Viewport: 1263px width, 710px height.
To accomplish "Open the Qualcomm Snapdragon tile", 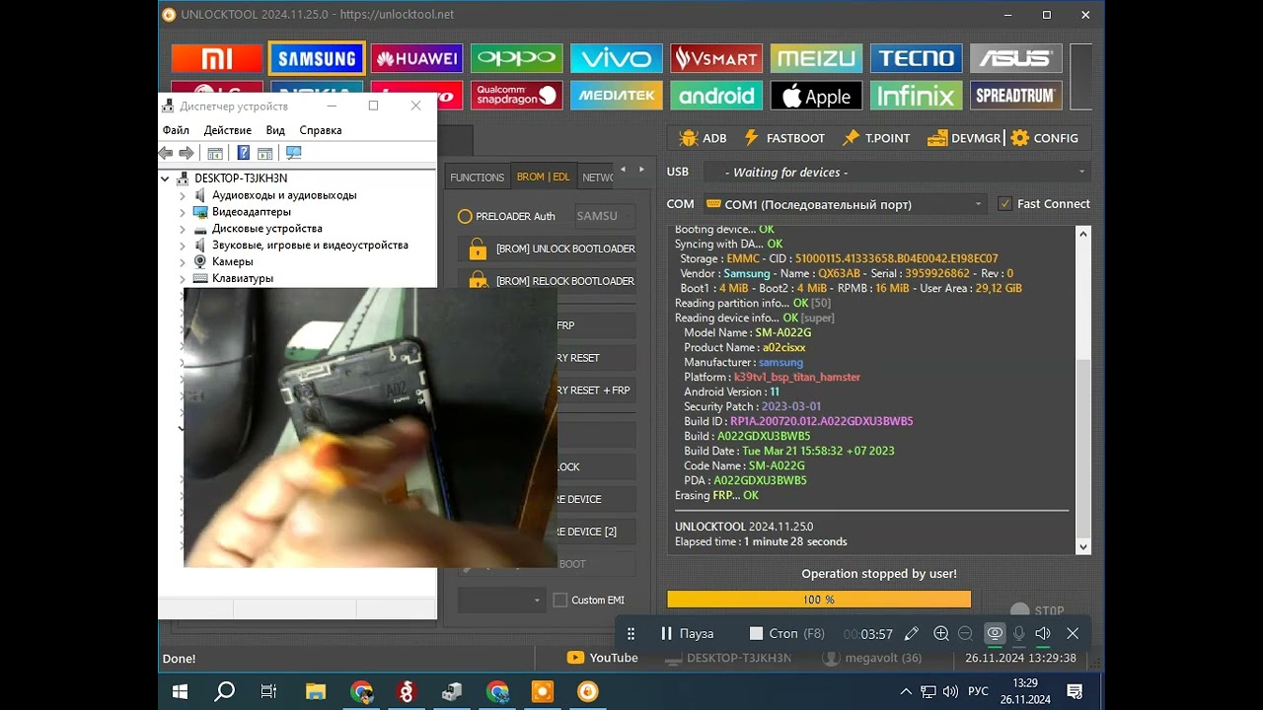I will 516,96.
